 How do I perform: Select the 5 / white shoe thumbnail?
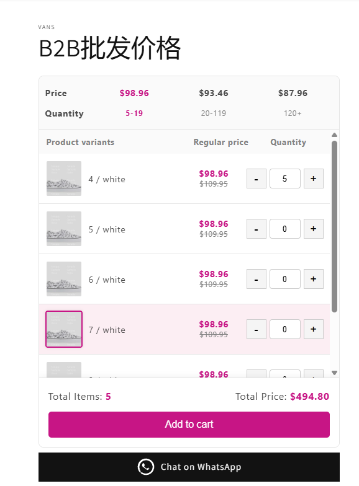coord(64,229)
